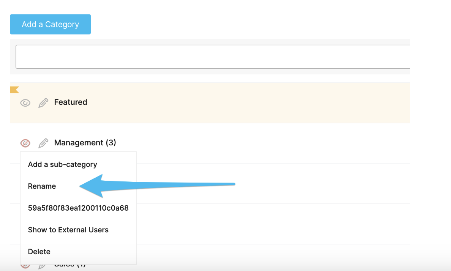Select the Management (3) category name
451x271 pixels.
(x=85, y=143)
